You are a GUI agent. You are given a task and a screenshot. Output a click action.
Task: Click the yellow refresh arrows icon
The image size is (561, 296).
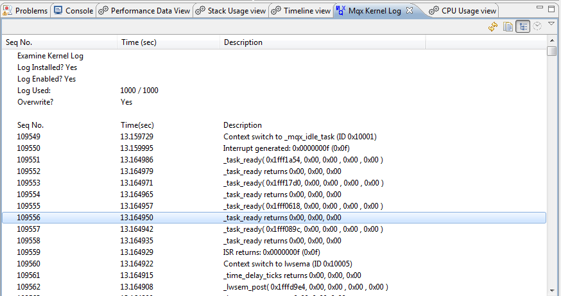point(493,26)
